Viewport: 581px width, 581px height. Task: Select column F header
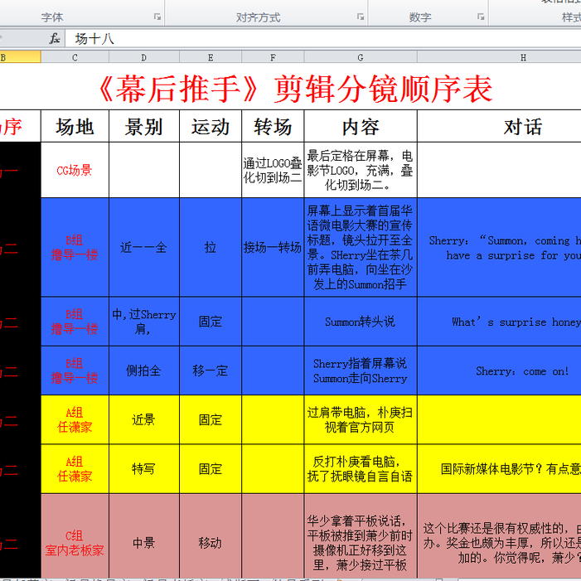tap(273, 57)
